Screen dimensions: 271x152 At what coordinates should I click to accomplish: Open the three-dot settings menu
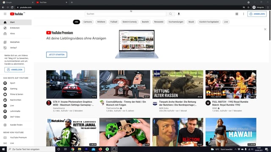pyautogui.click(x=243, y=14)
